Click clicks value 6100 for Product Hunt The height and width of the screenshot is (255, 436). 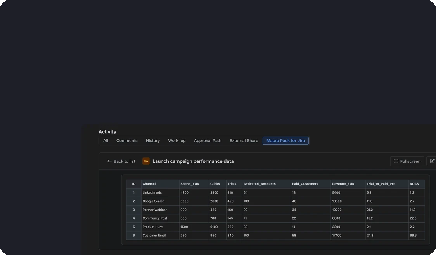coord(218,227)
